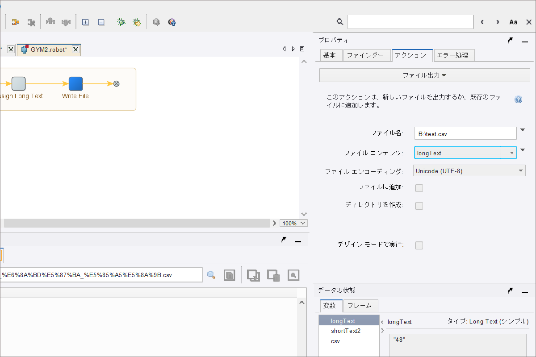Image resolution: width=536 pixels, height=357 pixels.
Task: Click the longText value text area
Action: click(x=458, y=345)
